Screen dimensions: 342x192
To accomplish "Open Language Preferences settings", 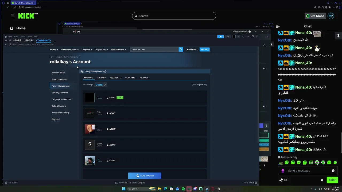I will pos(61,99).
